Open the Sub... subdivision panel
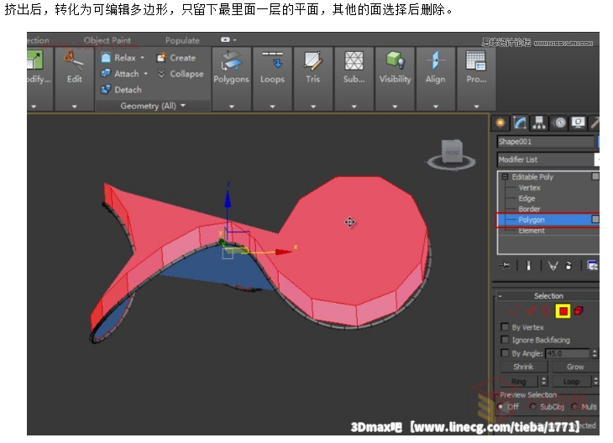The width and height of the screenshot is (613, 443). pos(354,67)
